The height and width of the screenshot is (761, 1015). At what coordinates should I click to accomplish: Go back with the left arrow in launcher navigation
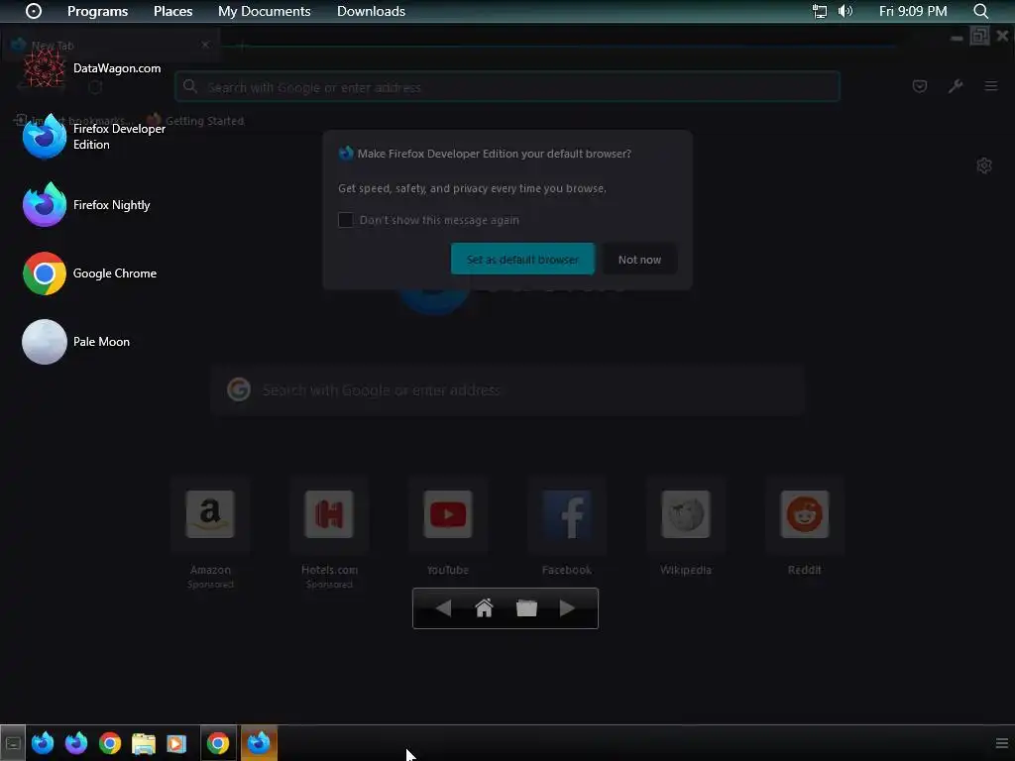click(x=443, y=608)
